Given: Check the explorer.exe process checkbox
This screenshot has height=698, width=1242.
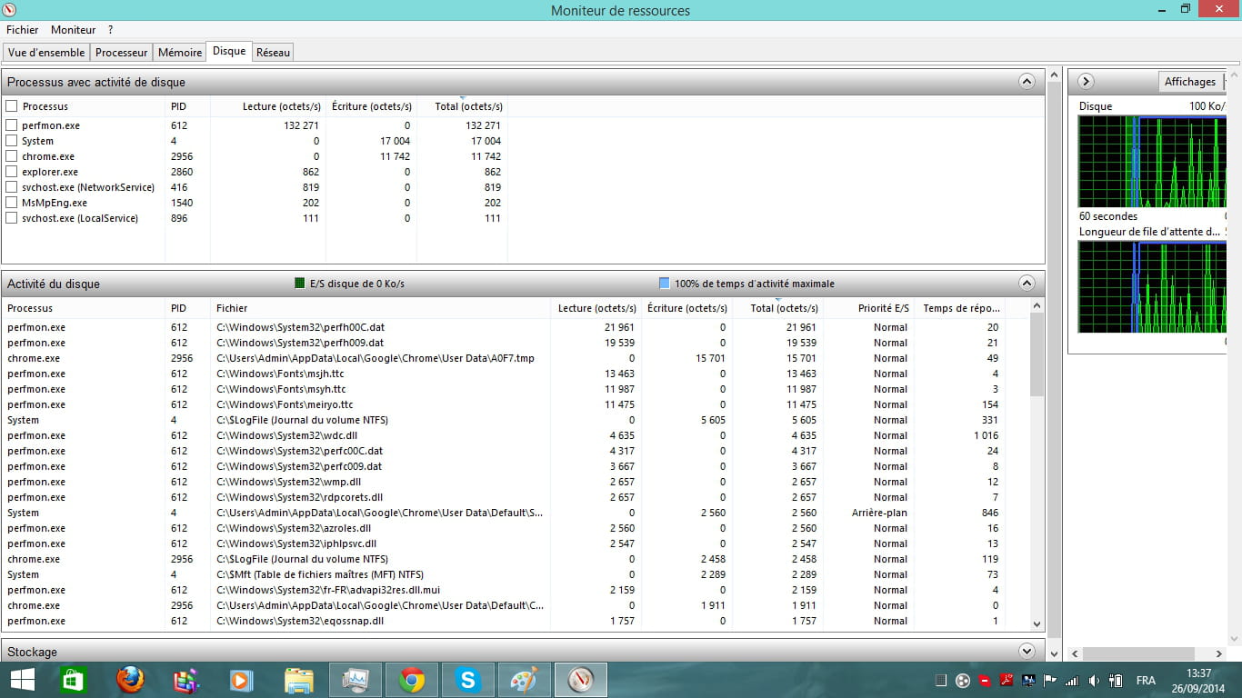Looking at the screenshot, I should click(x=12, y=172).
